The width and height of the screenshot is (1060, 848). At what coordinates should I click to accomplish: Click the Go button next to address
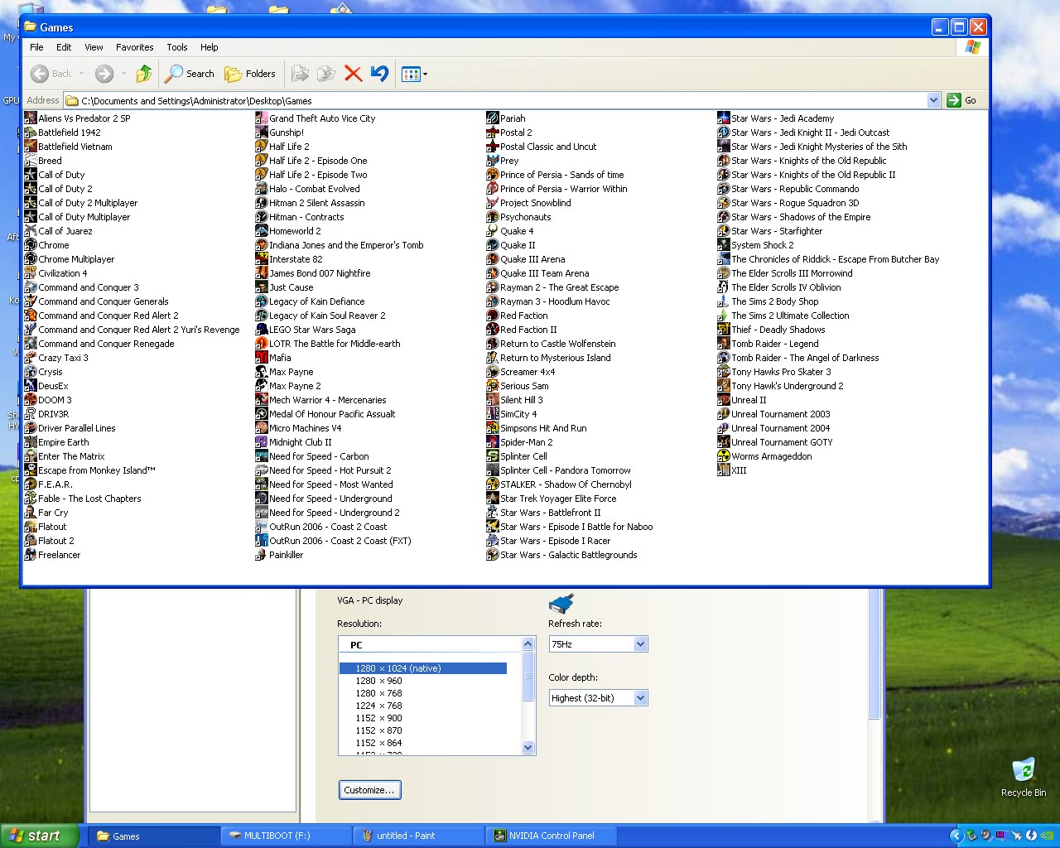pos(962,100)
